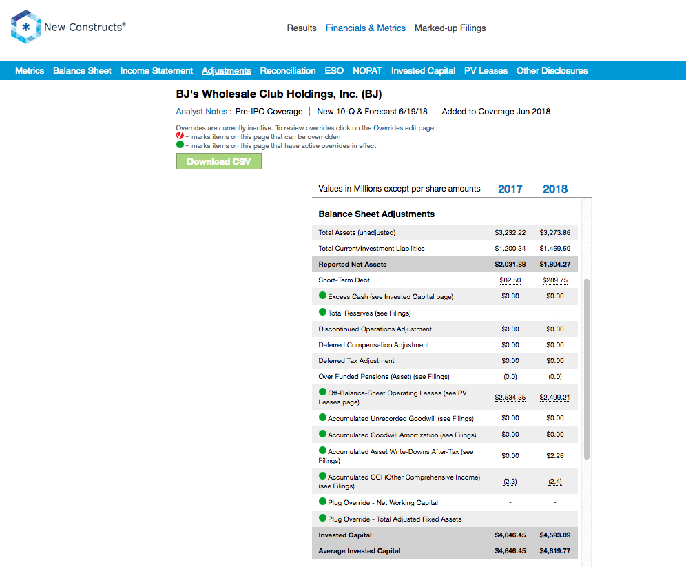686x567 pixels.
Task: Open the Other Disclosures tab
Action: click(552, 70)
